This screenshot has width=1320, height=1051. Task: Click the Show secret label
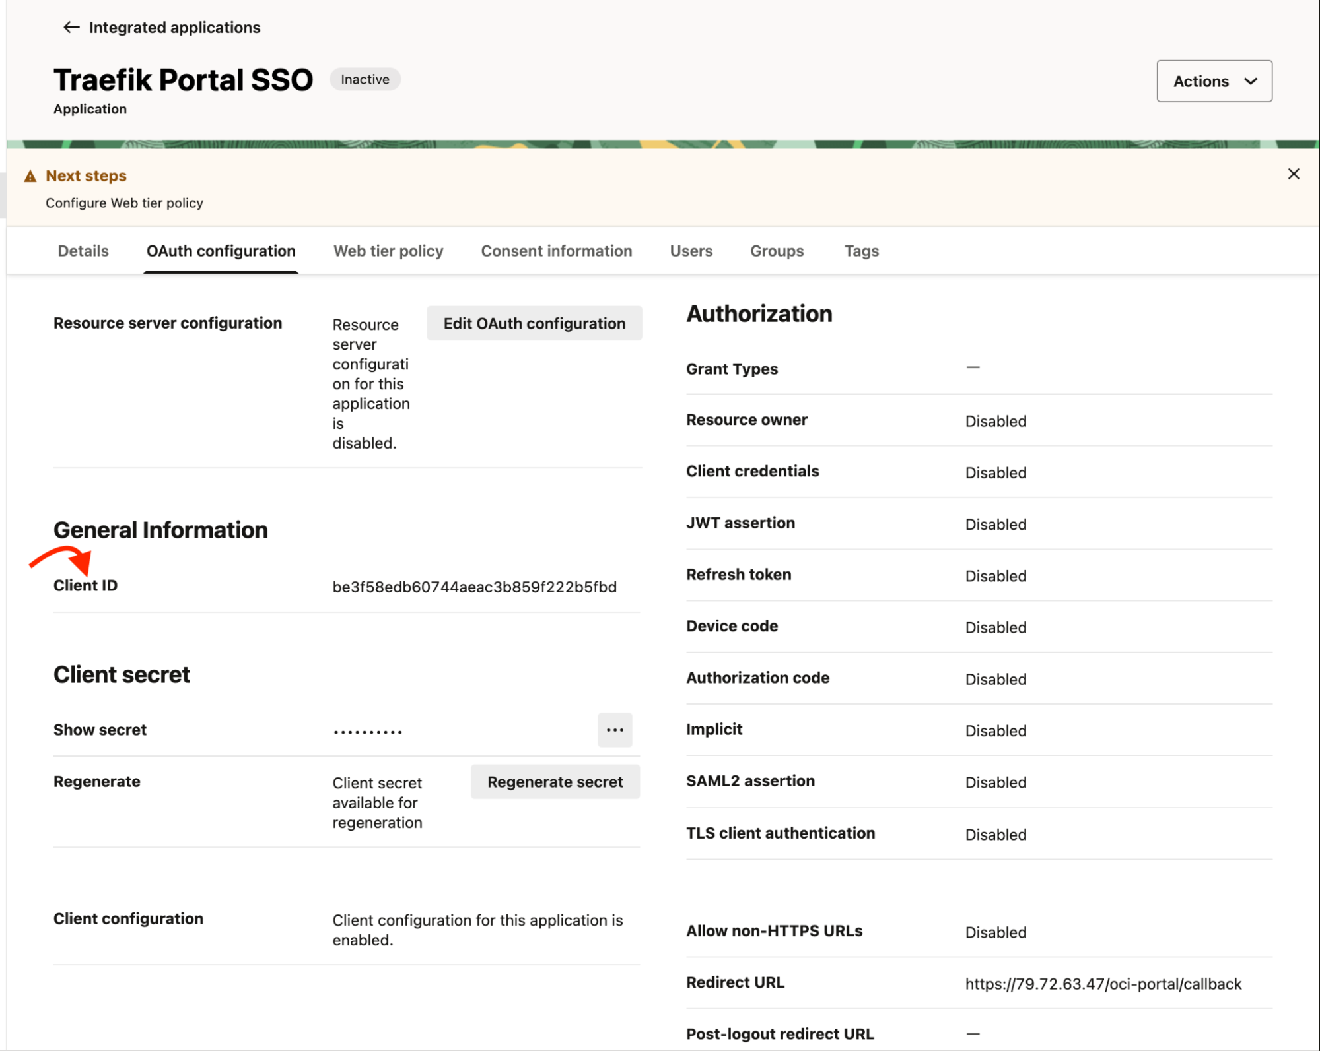pos(100,730)
